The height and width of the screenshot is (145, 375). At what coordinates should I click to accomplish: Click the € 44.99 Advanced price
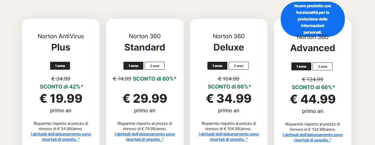(x=313, y=99)
